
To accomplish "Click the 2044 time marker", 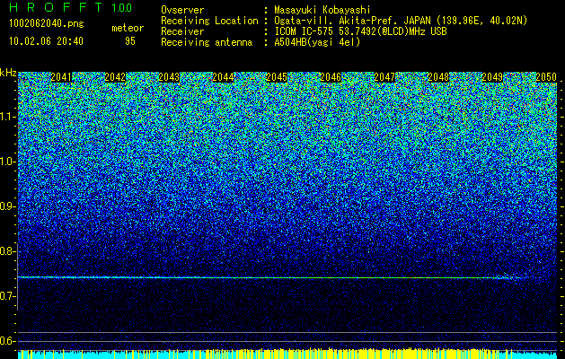I will tap(223, 77).
